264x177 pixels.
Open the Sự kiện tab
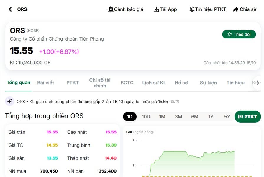coord(208,83)
